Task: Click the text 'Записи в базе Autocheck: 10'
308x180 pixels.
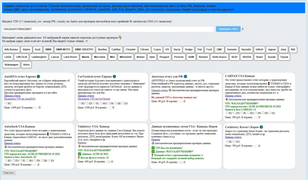Action: pos(20,157)
